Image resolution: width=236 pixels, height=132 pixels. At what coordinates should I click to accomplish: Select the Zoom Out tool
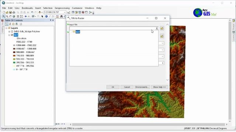pos(7,16)
